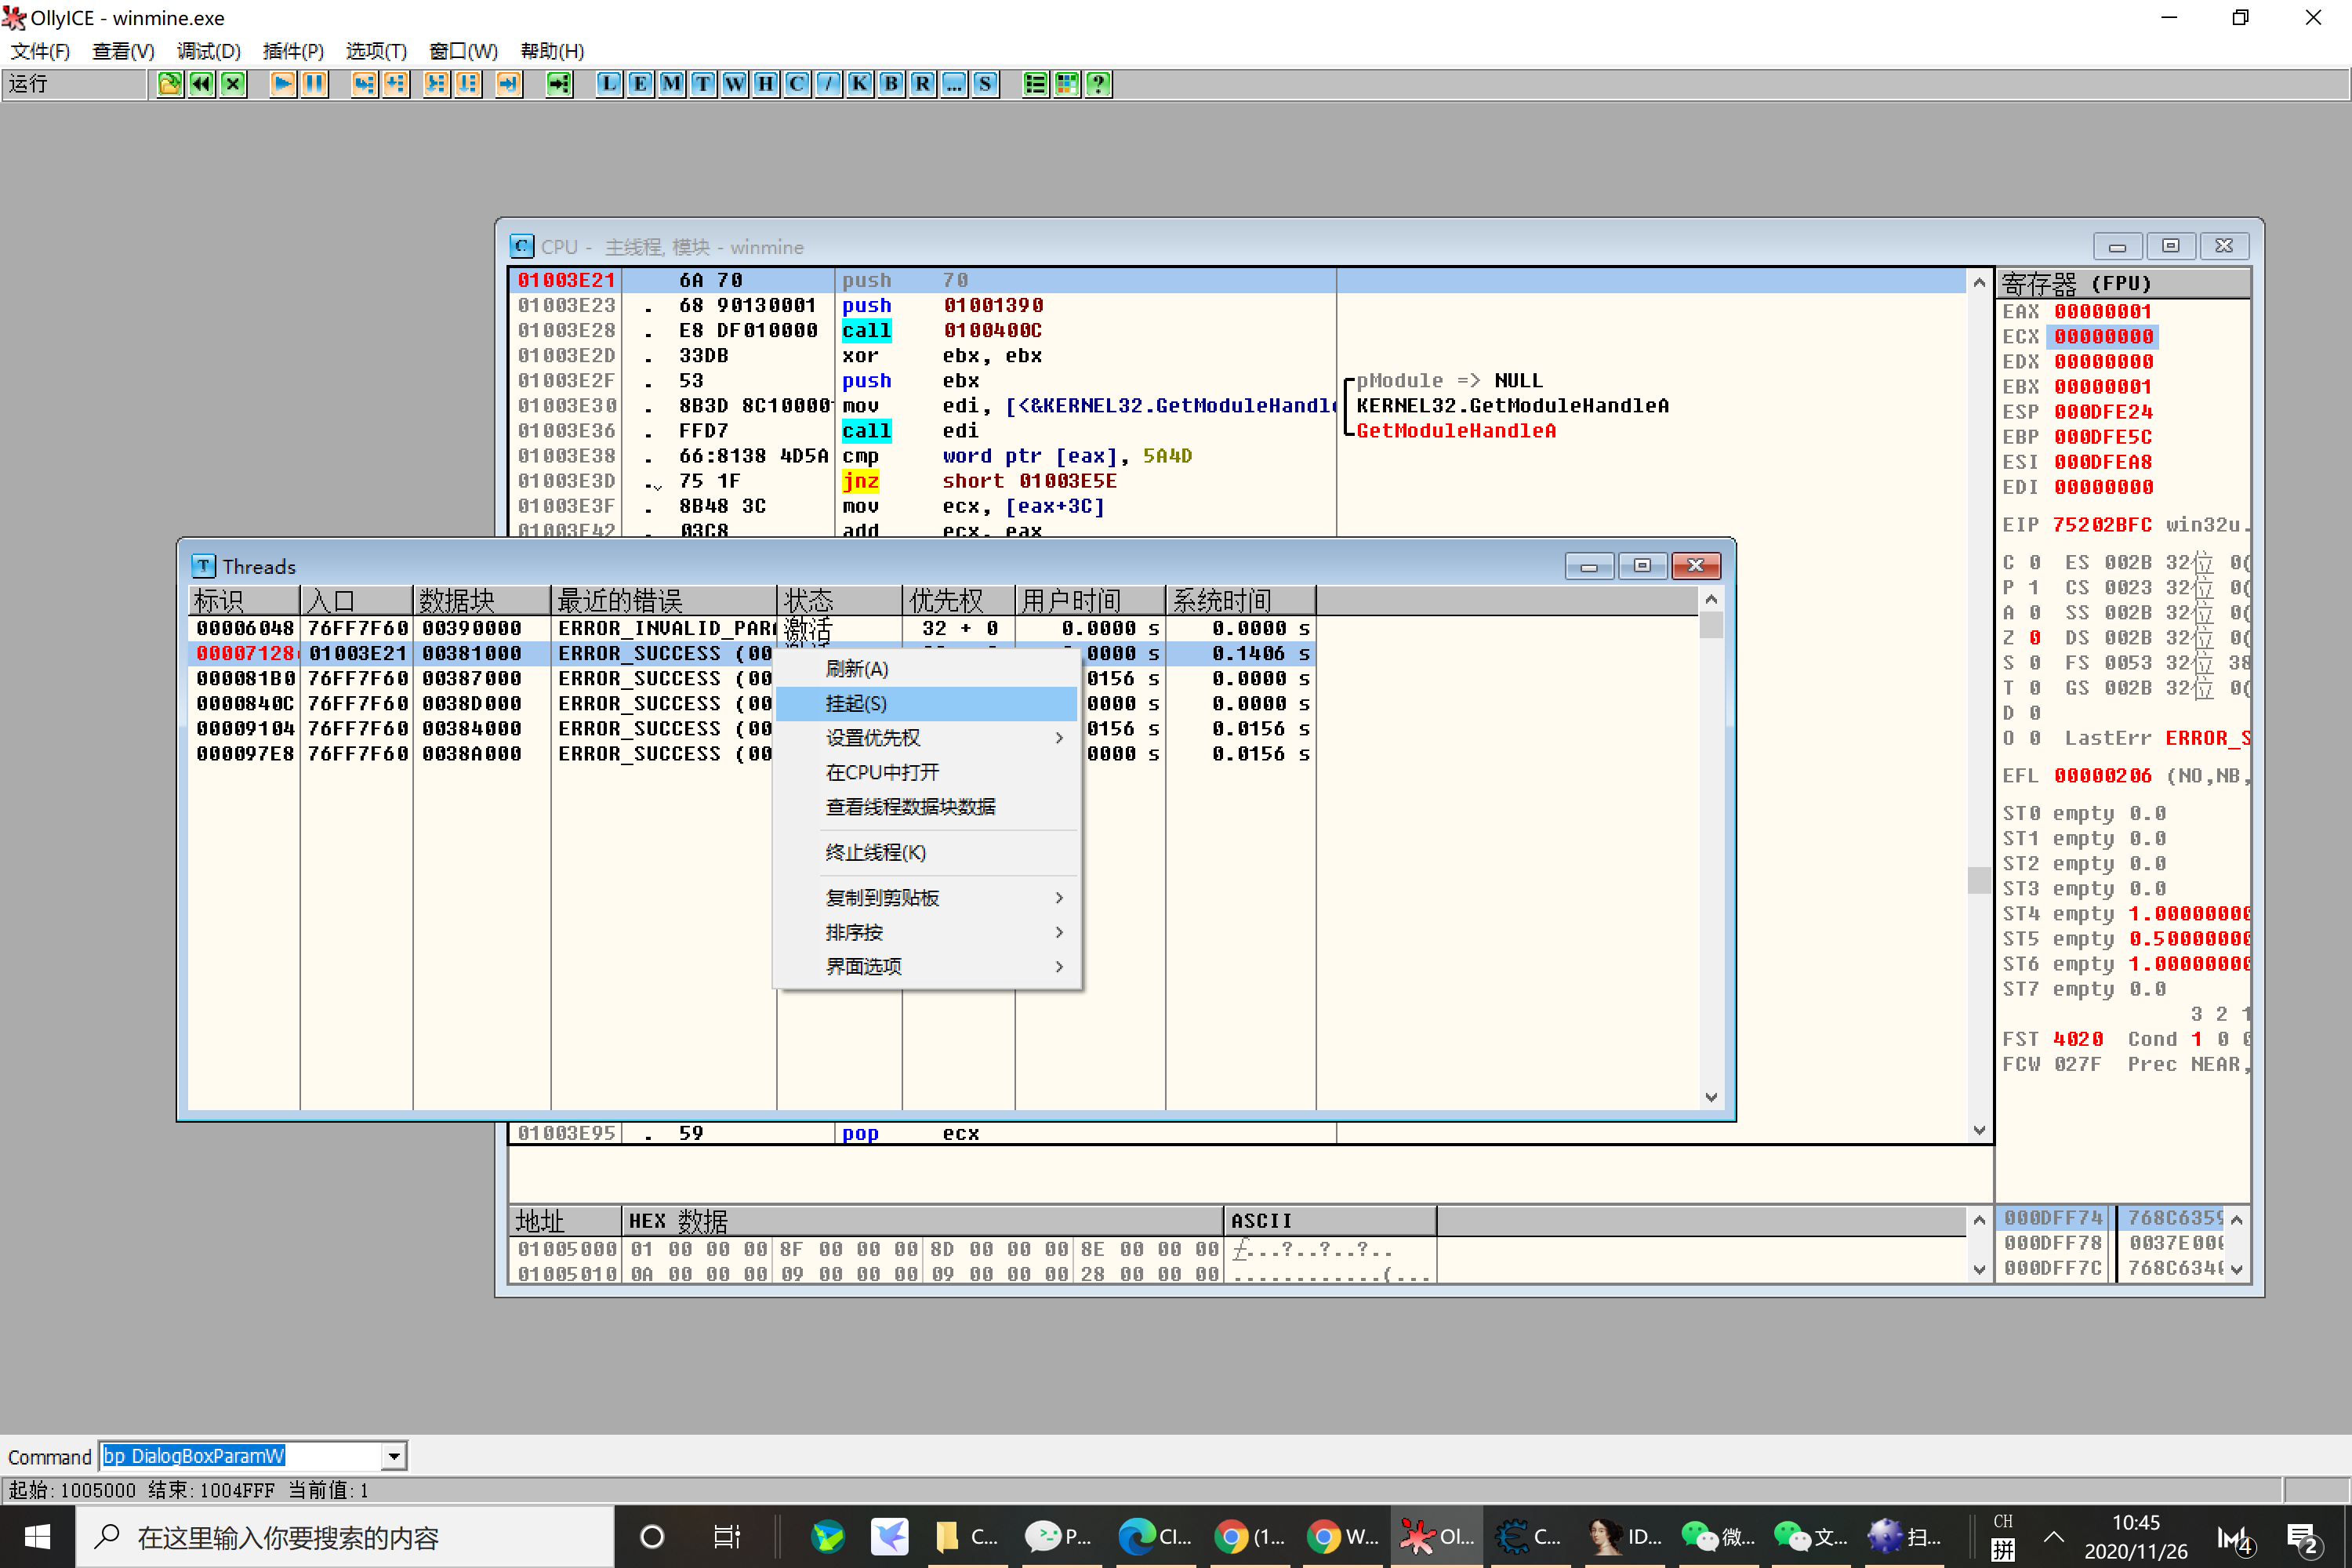This screenshot has width=2352, height=1568.
Task: Select thread row 00006048
Action: (x=751, y=628)
